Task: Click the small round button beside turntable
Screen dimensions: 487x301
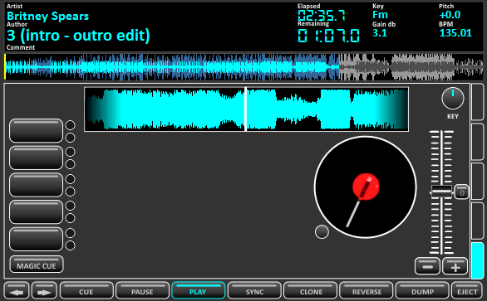Action: pos(322,232)
